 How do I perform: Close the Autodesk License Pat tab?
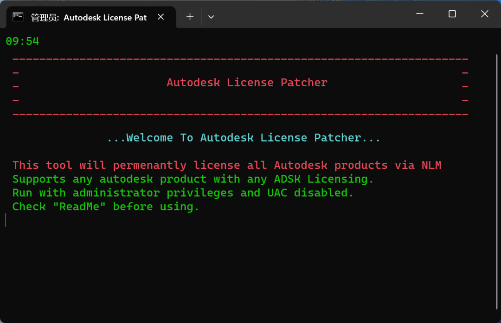[x=161, y=17]
